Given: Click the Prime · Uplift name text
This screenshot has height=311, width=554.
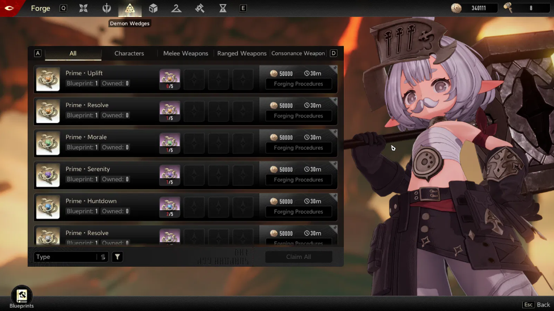Looking at the screenshot, I should click(84, 73).
